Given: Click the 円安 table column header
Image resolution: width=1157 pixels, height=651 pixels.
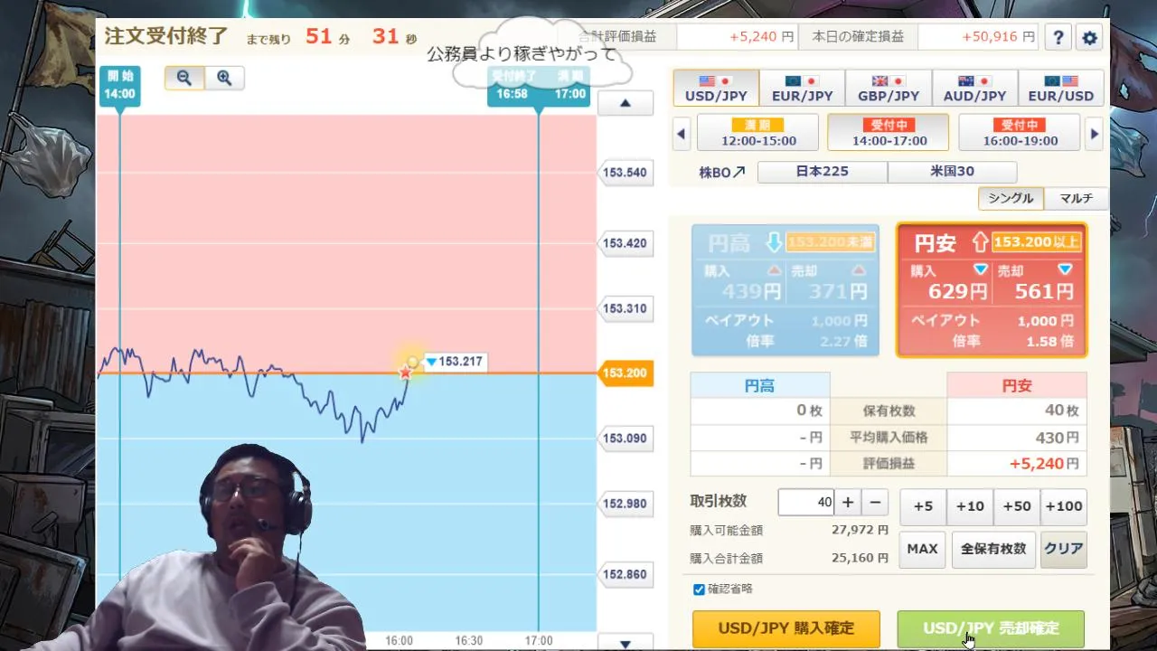Looking at the screenshot, I should (x=1017, y=385).
